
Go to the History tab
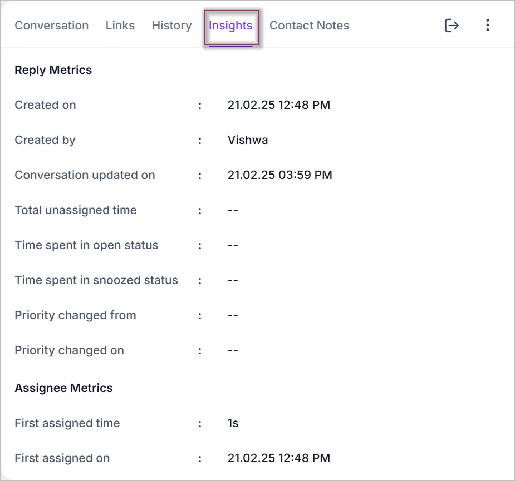point(172,26)
